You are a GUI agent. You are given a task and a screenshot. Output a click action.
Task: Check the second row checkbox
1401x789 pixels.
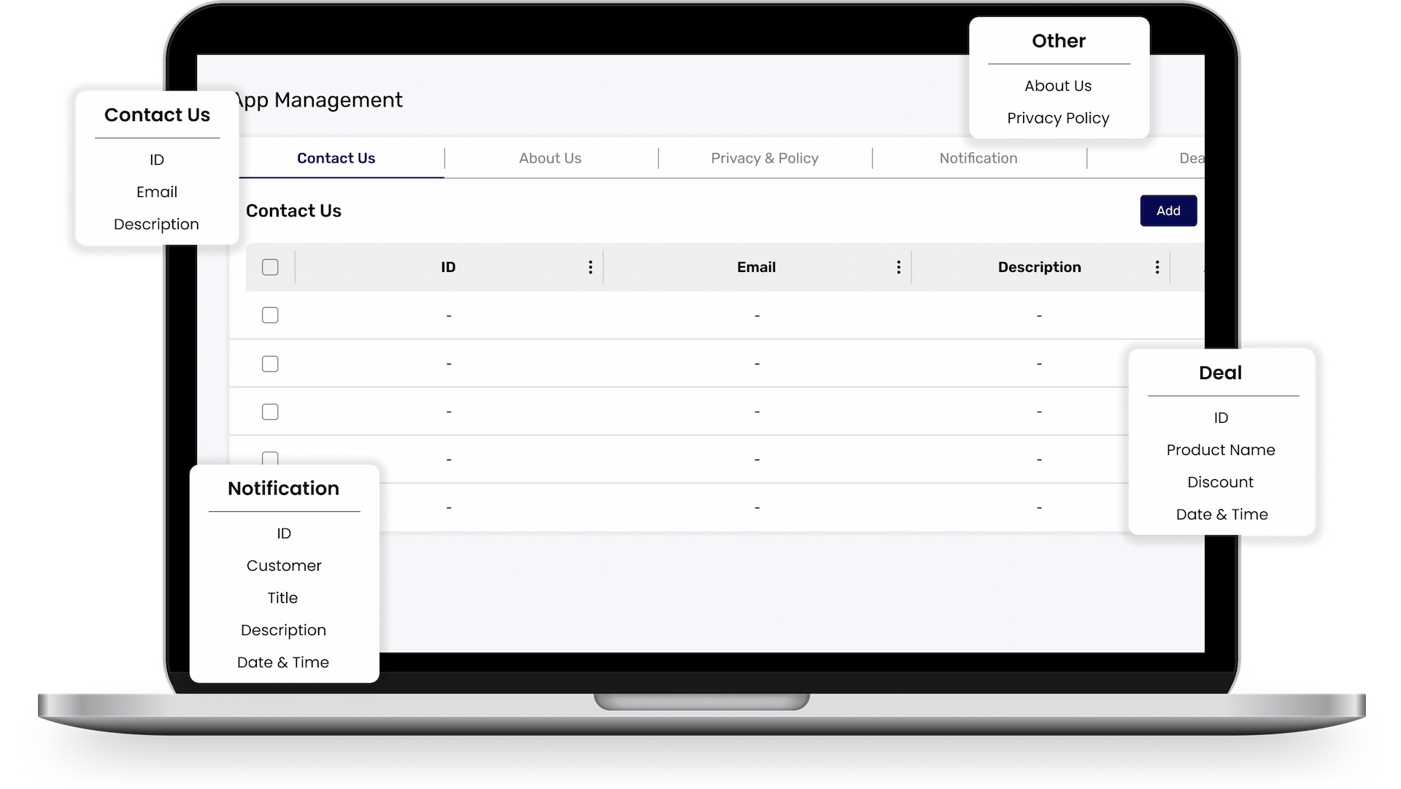click(270, 363)
